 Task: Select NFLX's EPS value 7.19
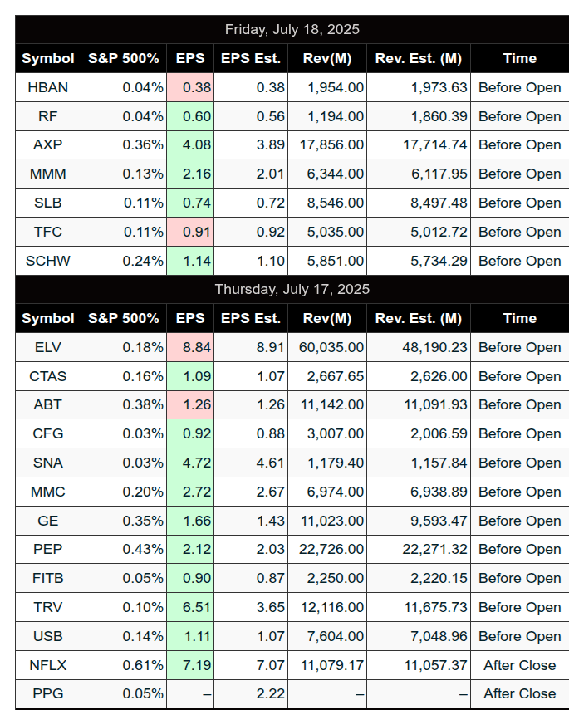(190, 665)
